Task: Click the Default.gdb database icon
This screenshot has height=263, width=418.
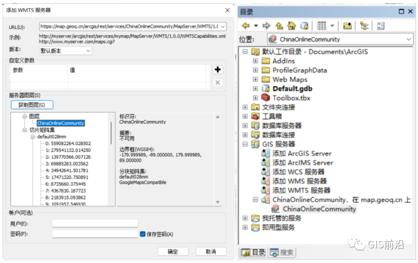Action: click(x=266, y=89)
